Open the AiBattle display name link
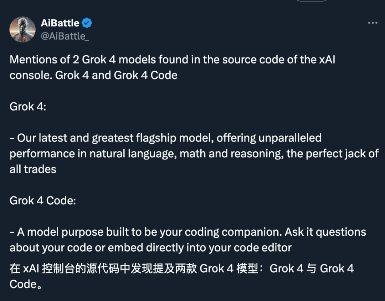The width and height of the screenshot is (385, 301). click(x=60, y=23)
